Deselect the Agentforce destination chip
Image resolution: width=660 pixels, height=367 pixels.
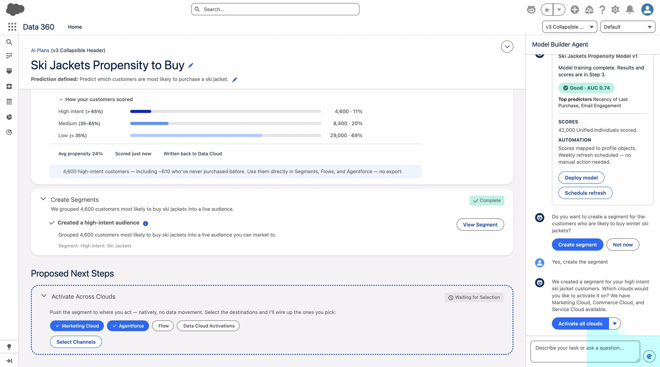coord(128,326)
